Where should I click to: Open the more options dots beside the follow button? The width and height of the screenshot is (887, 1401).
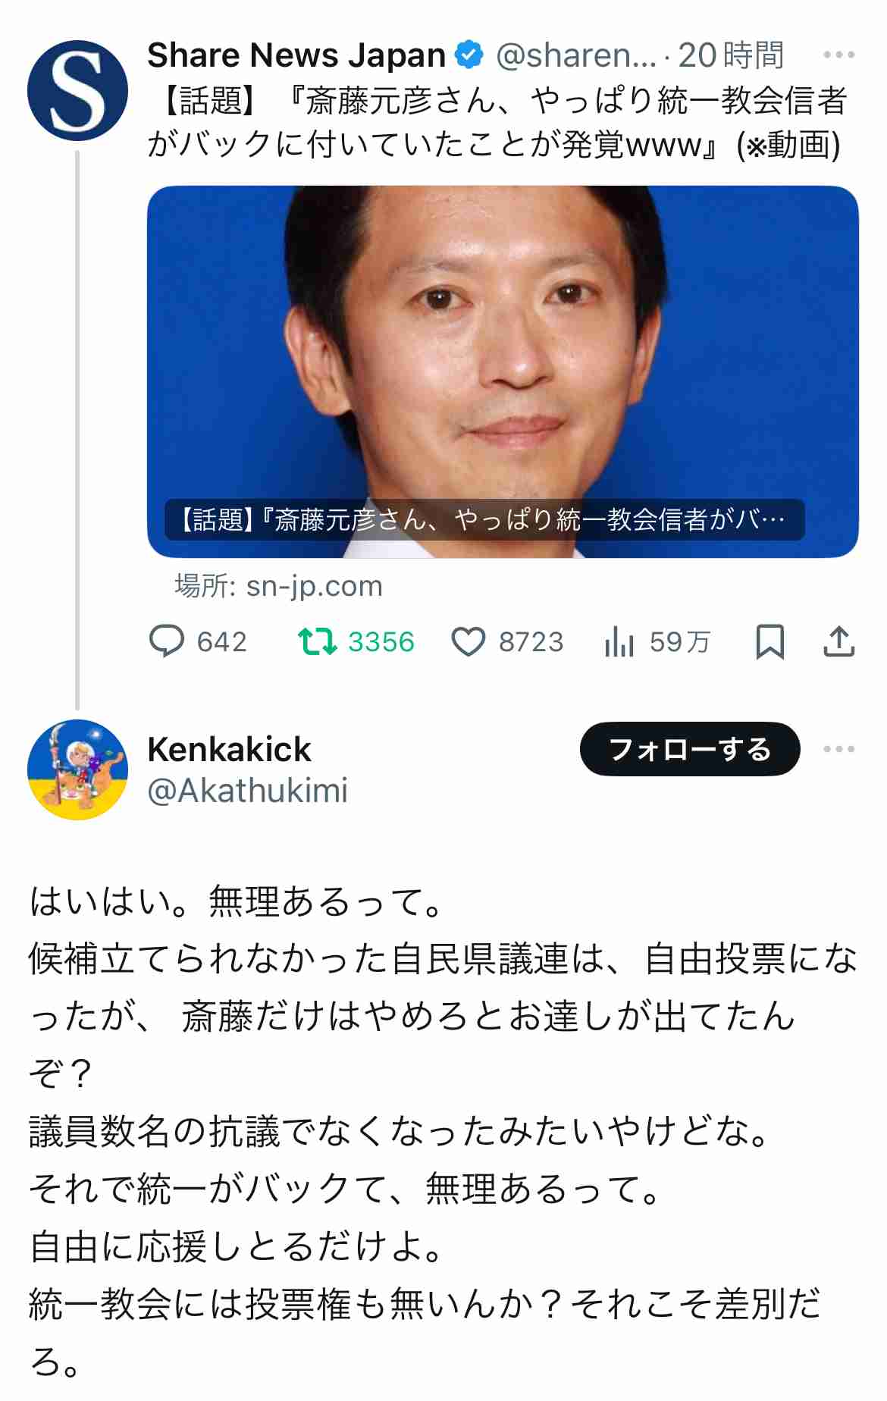pyautogui.click(x=838, y=749)
